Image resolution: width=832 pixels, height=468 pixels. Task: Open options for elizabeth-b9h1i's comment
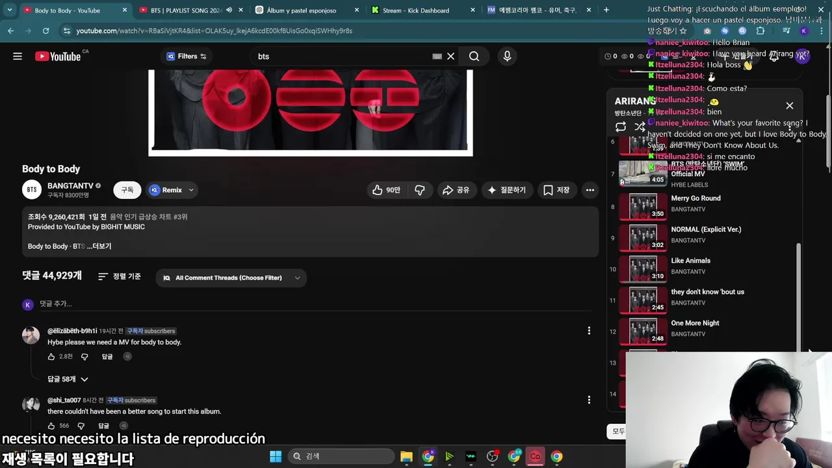coord(589,331)
